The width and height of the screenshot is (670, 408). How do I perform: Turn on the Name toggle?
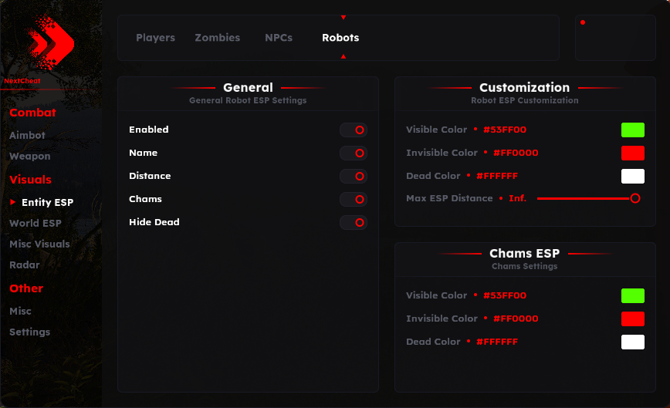click(x=354, y=153)
